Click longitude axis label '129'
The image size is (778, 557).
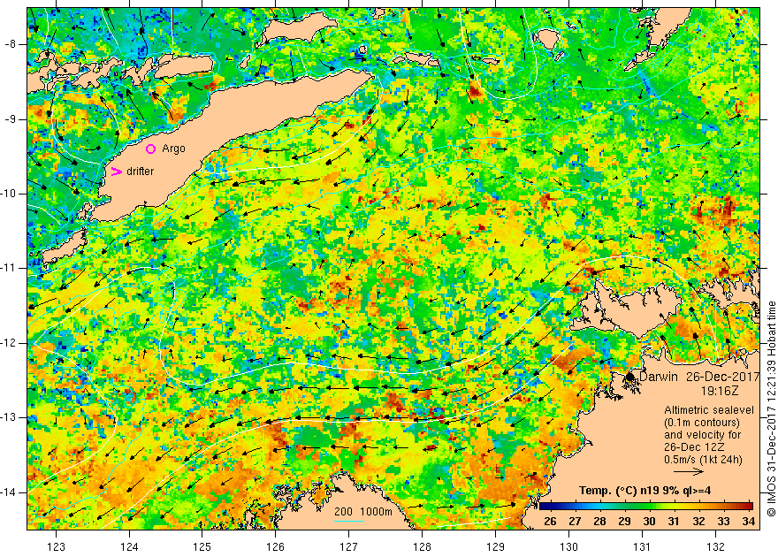tap(495, 546)
